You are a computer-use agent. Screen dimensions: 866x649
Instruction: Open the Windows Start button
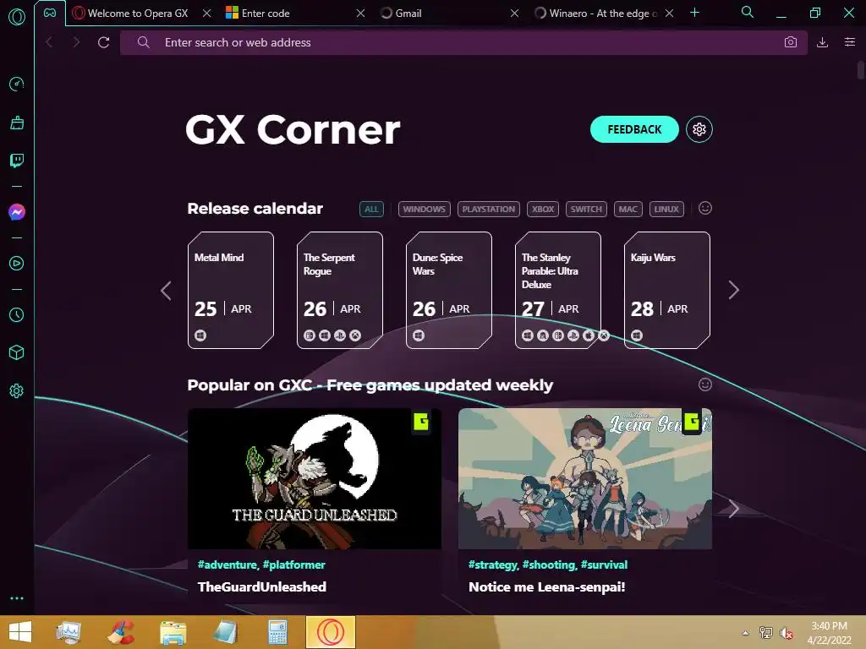20,632
